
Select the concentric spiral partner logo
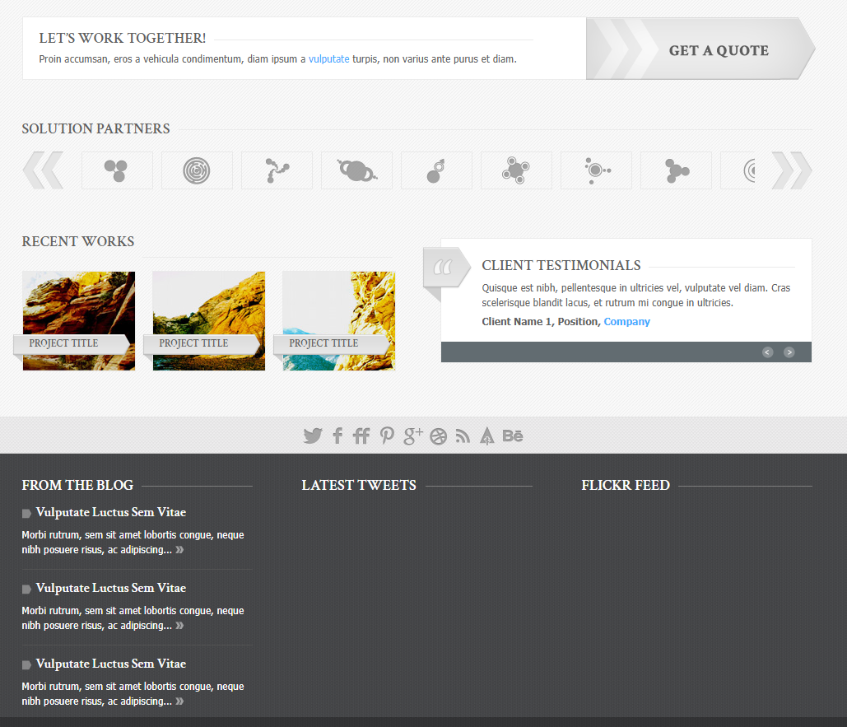[x=198, y=170]
